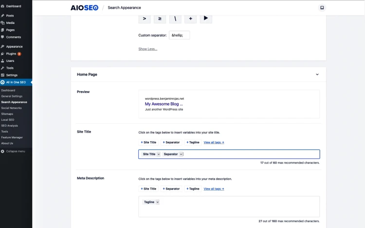Screen dimensions: 365x228
Task: Go to Local SEO submenu
Action: coord(8,120)
